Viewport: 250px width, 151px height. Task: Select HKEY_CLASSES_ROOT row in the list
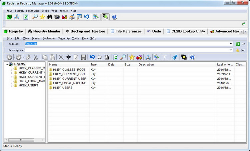point(147,70)
